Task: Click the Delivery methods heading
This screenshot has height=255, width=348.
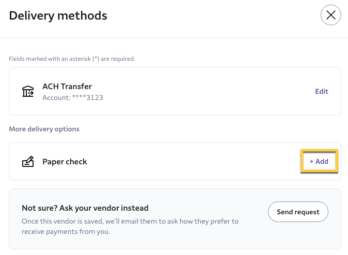Action: coord(58,15)
